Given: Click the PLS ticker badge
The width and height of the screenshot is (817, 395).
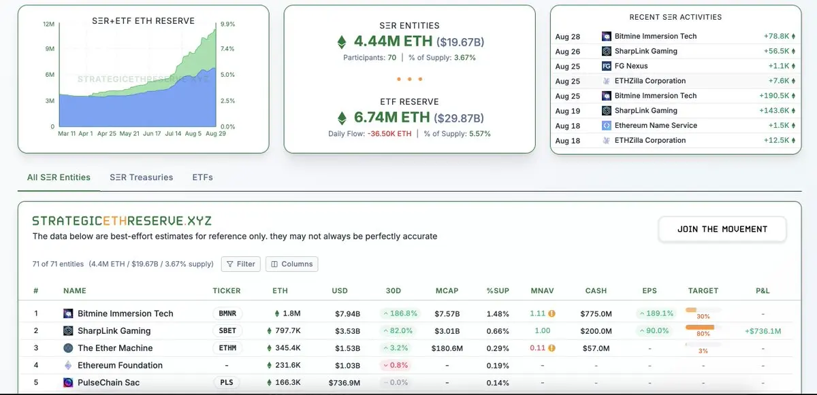Looking at the screenshot, I should tap(227, 383).
